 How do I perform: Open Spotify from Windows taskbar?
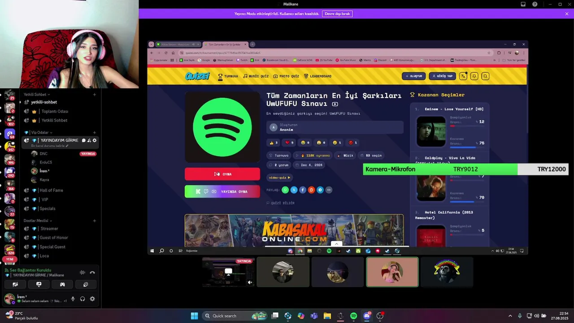[353, 316]
